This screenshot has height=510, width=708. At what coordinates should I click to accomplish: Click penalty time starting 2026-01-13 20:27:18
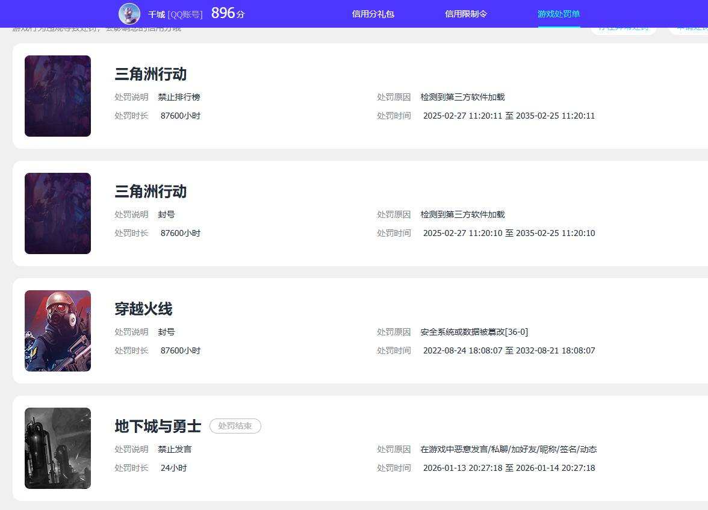(509, 468)
